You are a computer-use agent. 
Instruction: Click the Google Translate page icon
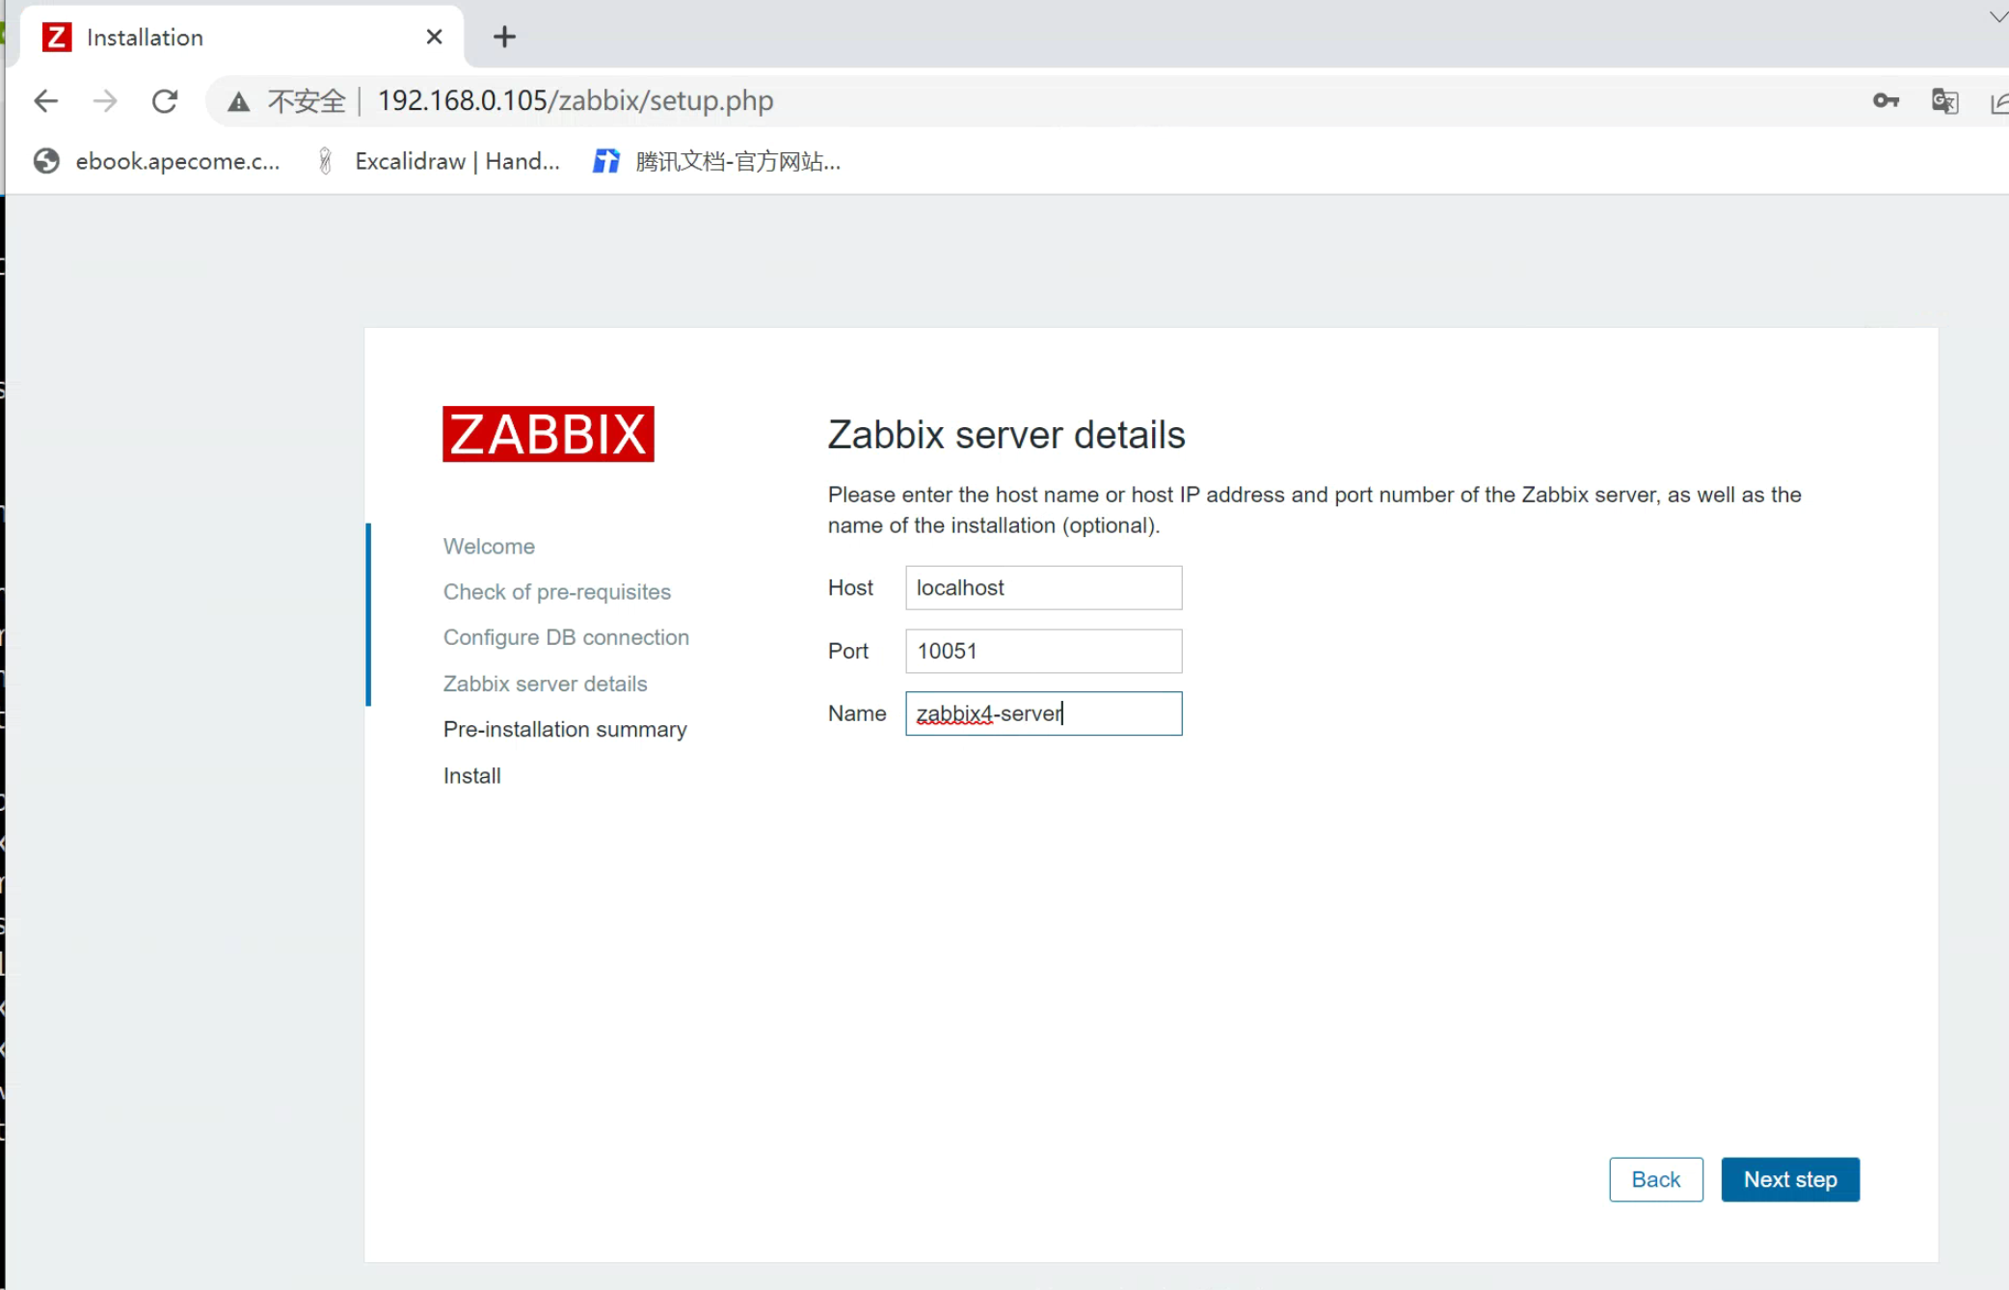1944,101
